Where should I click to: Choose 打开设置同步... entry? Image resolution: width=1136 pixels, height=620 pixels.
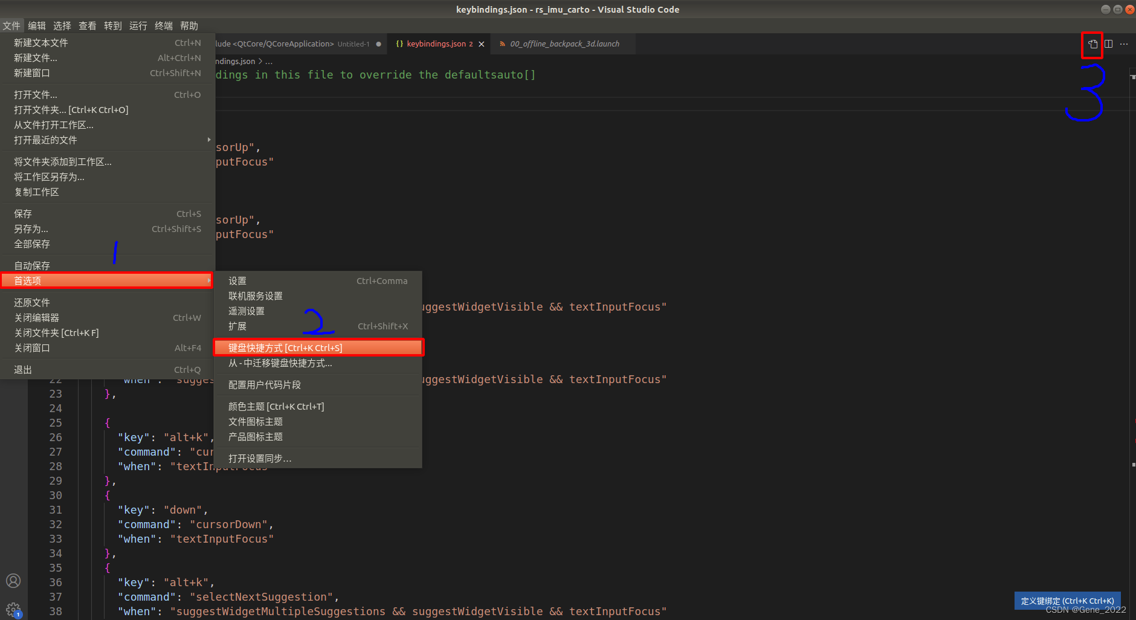point(318,459)
